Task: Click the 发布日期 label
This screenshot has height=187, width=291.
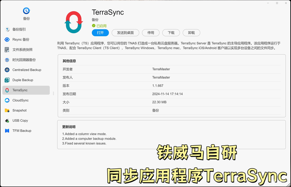Action: pos(69,94)
